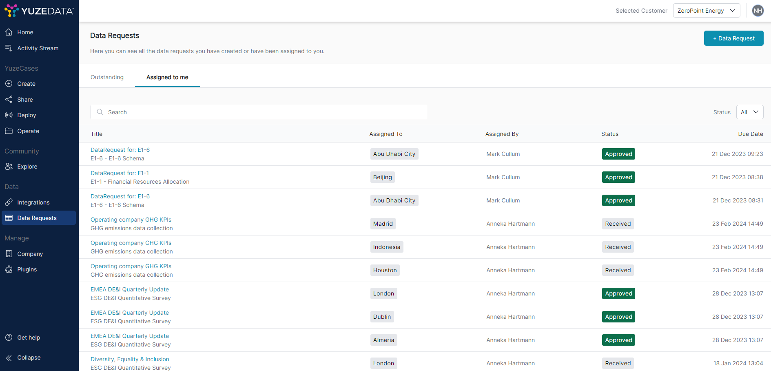
Task: Click the Get help question icon
Action: [9, 338]
